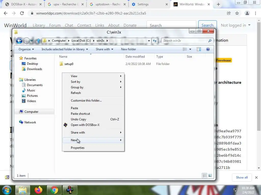The image size is (261, 195).
Task: Click the magnifier icon in Search win3x box
Action: [x=210, y=41]
